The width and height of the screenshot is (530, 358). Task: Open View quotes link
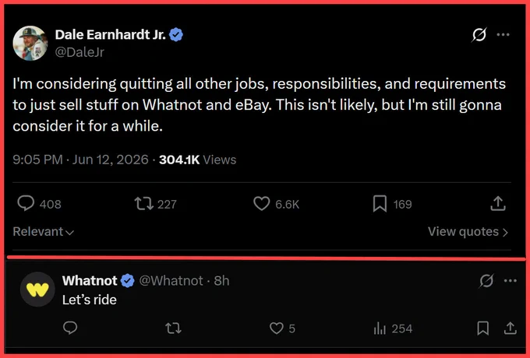point(468,232)
